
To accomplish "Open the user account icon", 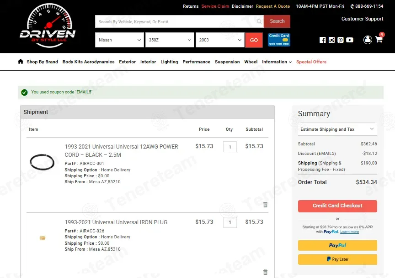I will pyautogui.click(x=368, y=40).
